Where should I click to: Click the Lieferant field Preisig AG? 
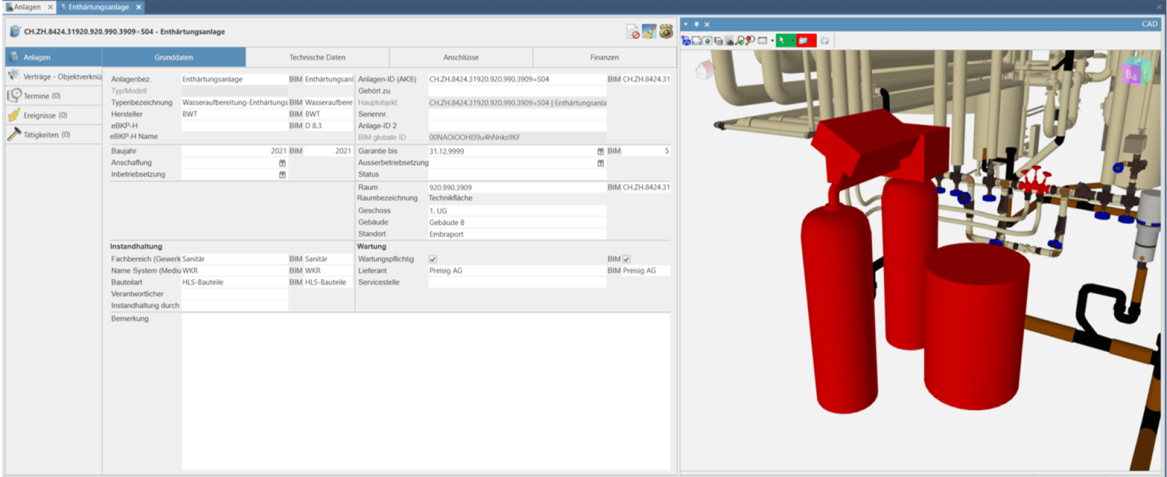(x=517, y=271)
